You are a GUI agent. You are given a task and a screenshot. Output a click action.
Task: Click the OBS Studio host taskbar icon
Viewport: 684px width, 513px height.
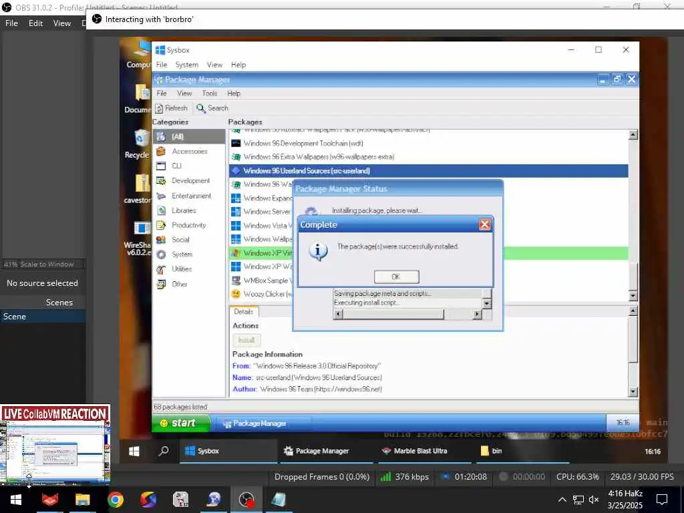[246, 500]
